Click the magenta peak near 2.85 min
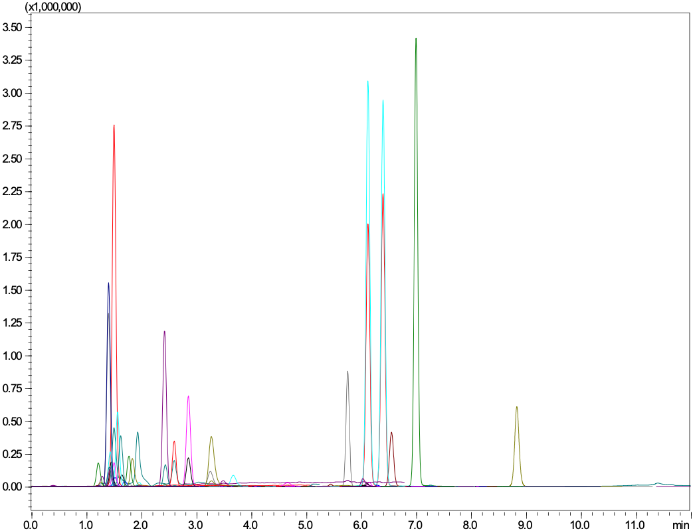695x531 pixels. click(188, 397)
